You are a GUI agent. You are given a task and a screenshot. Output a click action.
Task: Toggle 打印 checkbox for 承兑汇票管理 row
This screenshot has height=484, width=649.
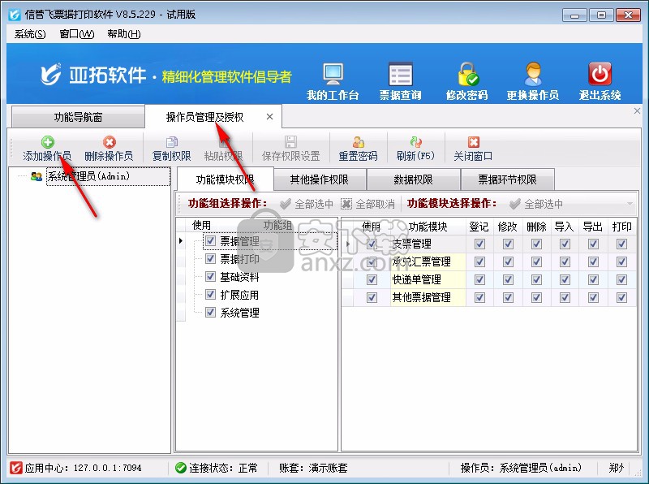[621, 261]
